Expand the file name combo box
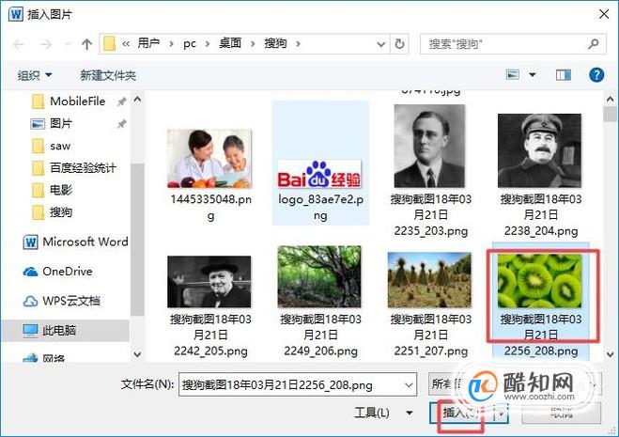Viewport: 619px width, 437px height. tap(409, 384)
